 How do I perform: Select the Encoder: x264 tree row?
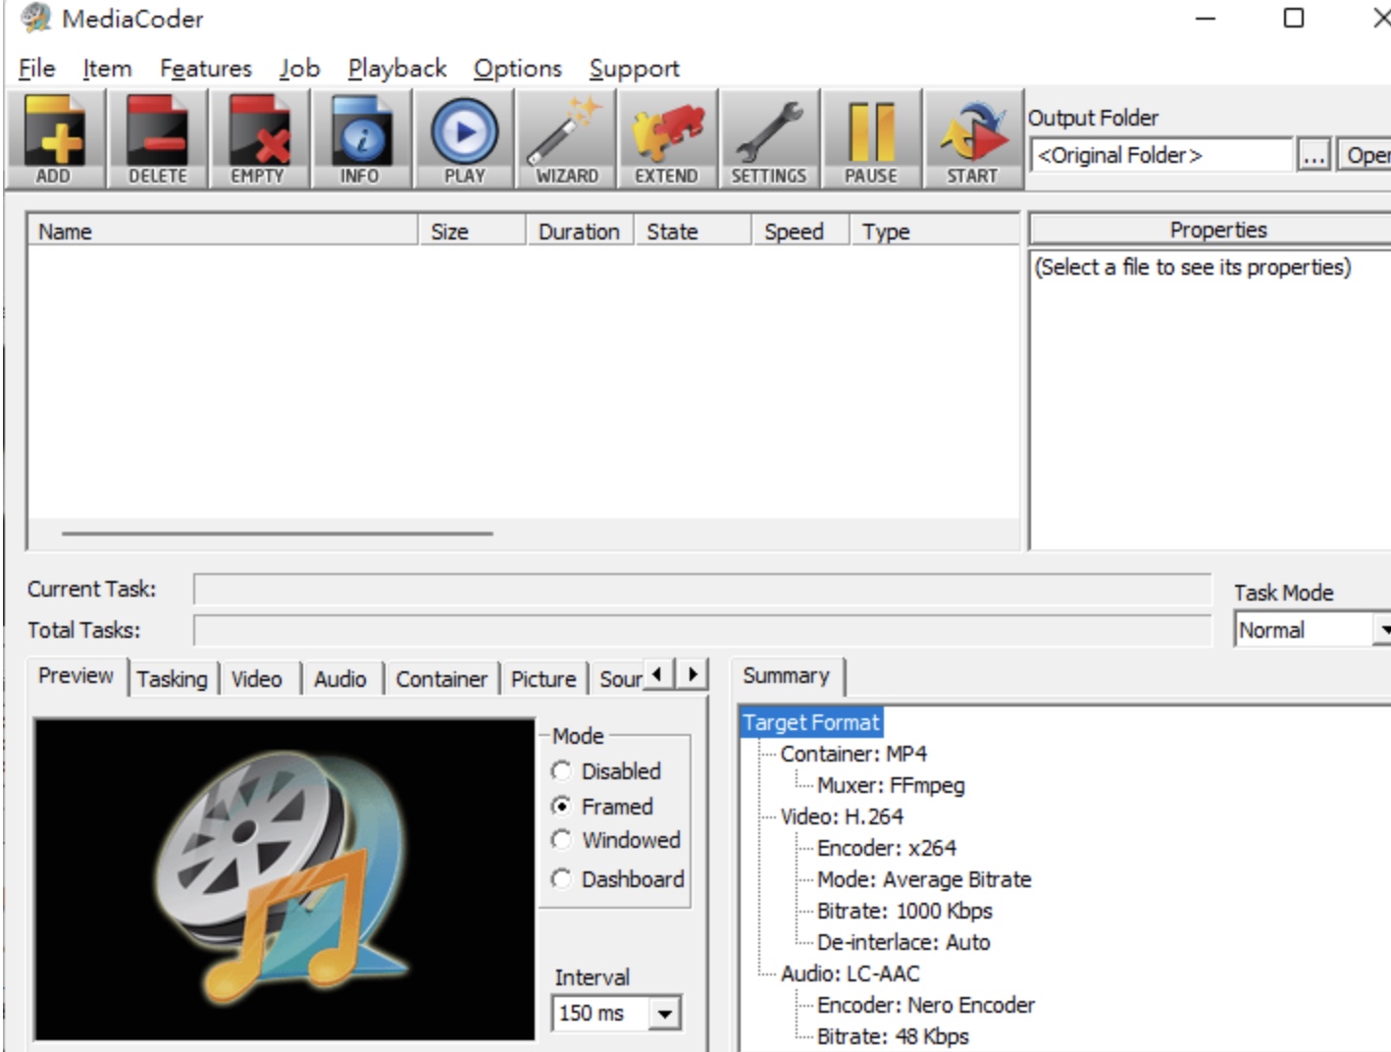click(887, 849)
